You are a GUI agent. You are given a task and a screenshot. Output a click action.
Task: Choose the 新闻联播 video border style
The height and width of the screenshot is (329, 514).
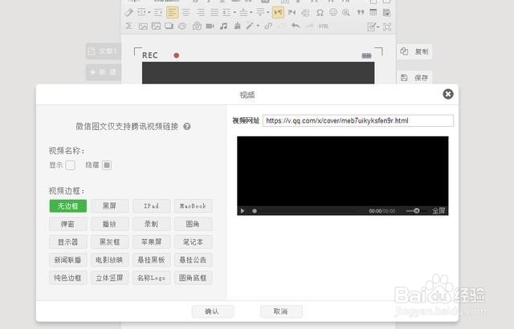67,260
